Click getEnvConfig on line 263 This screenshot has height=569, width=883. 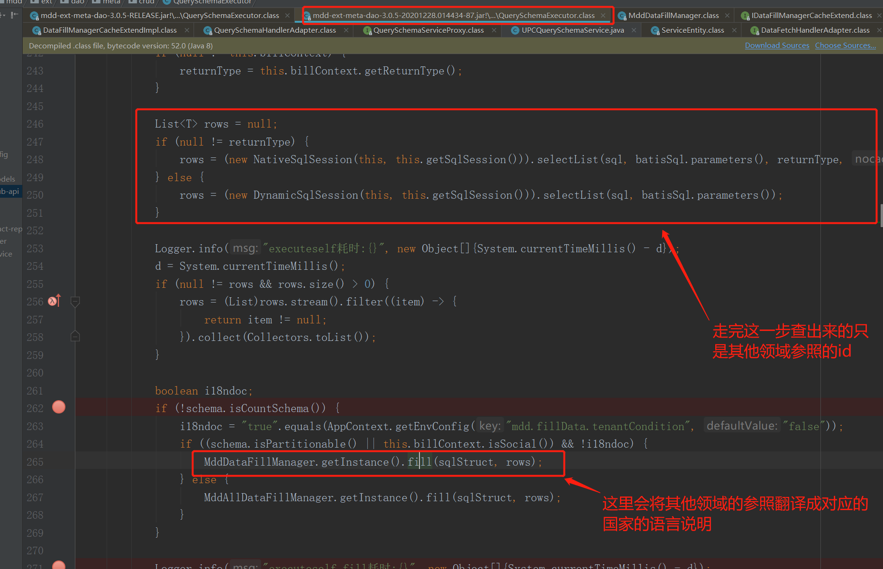pos(432,427)
